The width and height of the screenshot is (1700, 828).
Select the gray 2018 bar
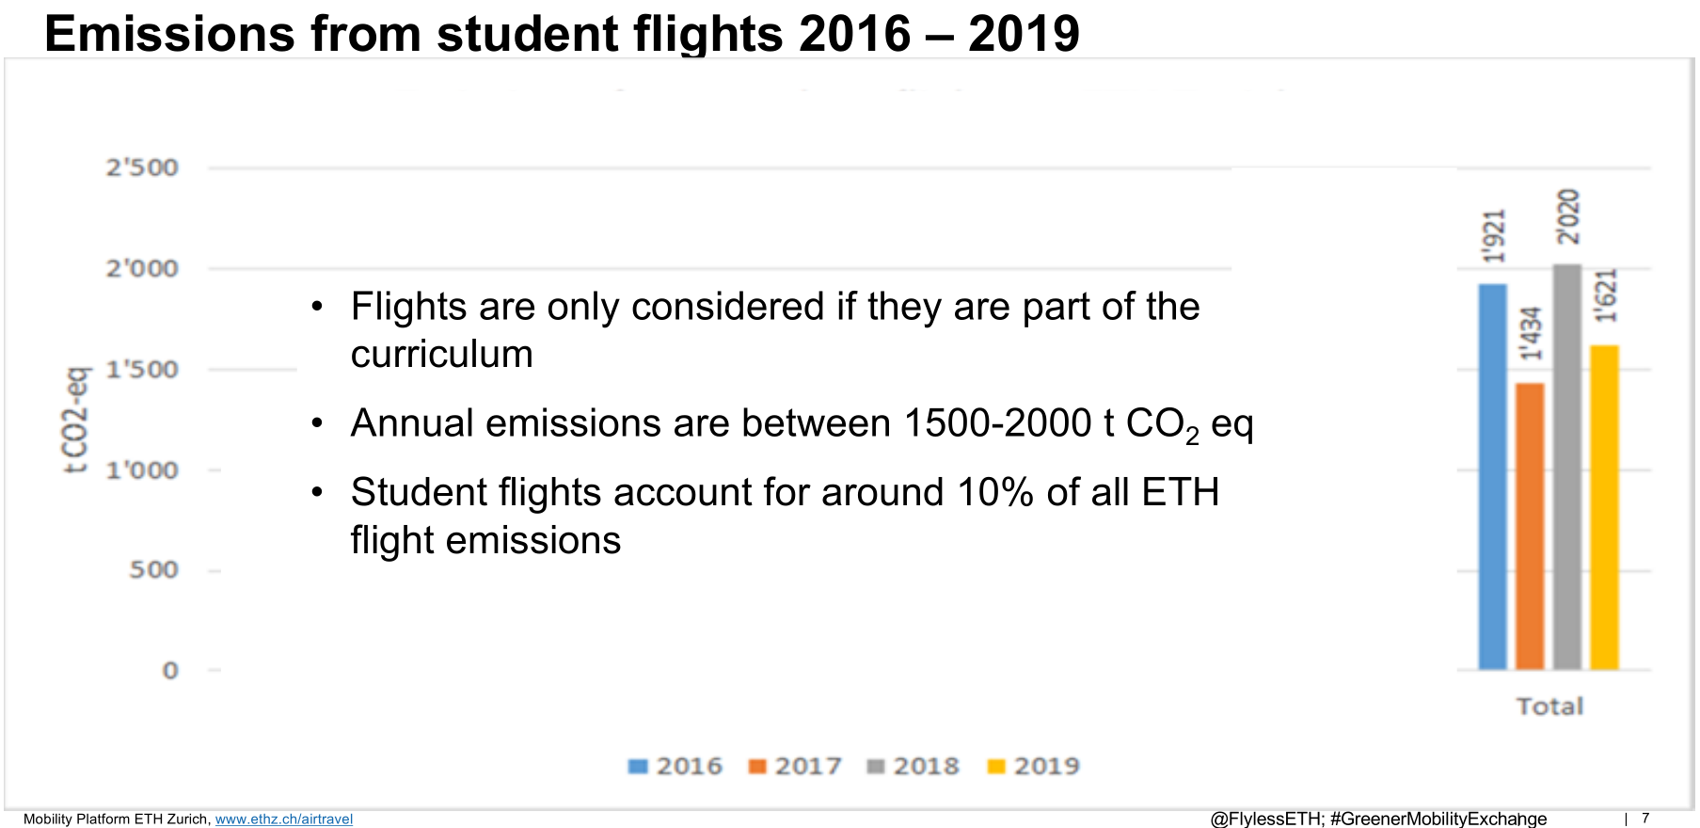pos(1567,468)
